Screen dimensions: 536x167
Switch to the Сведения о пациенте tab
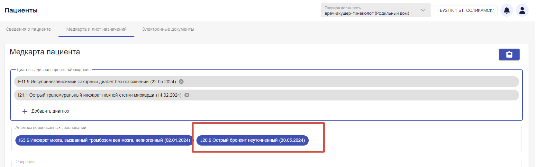(x=28, y=29)
